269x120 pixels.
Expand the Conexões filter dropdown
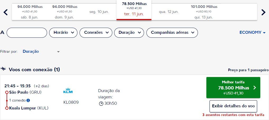96,32
